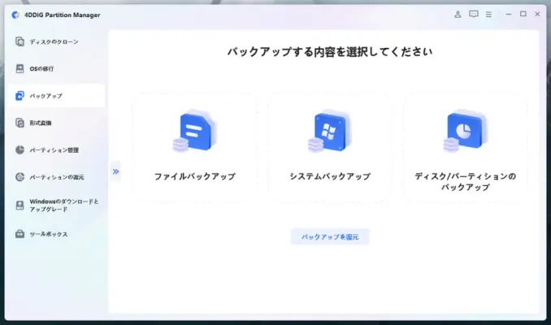Screen dimensions: 551x325
Task: Click the Windowsのダウンロードとアップグレード sidebar icon
Action: click(x=20, y=206)
